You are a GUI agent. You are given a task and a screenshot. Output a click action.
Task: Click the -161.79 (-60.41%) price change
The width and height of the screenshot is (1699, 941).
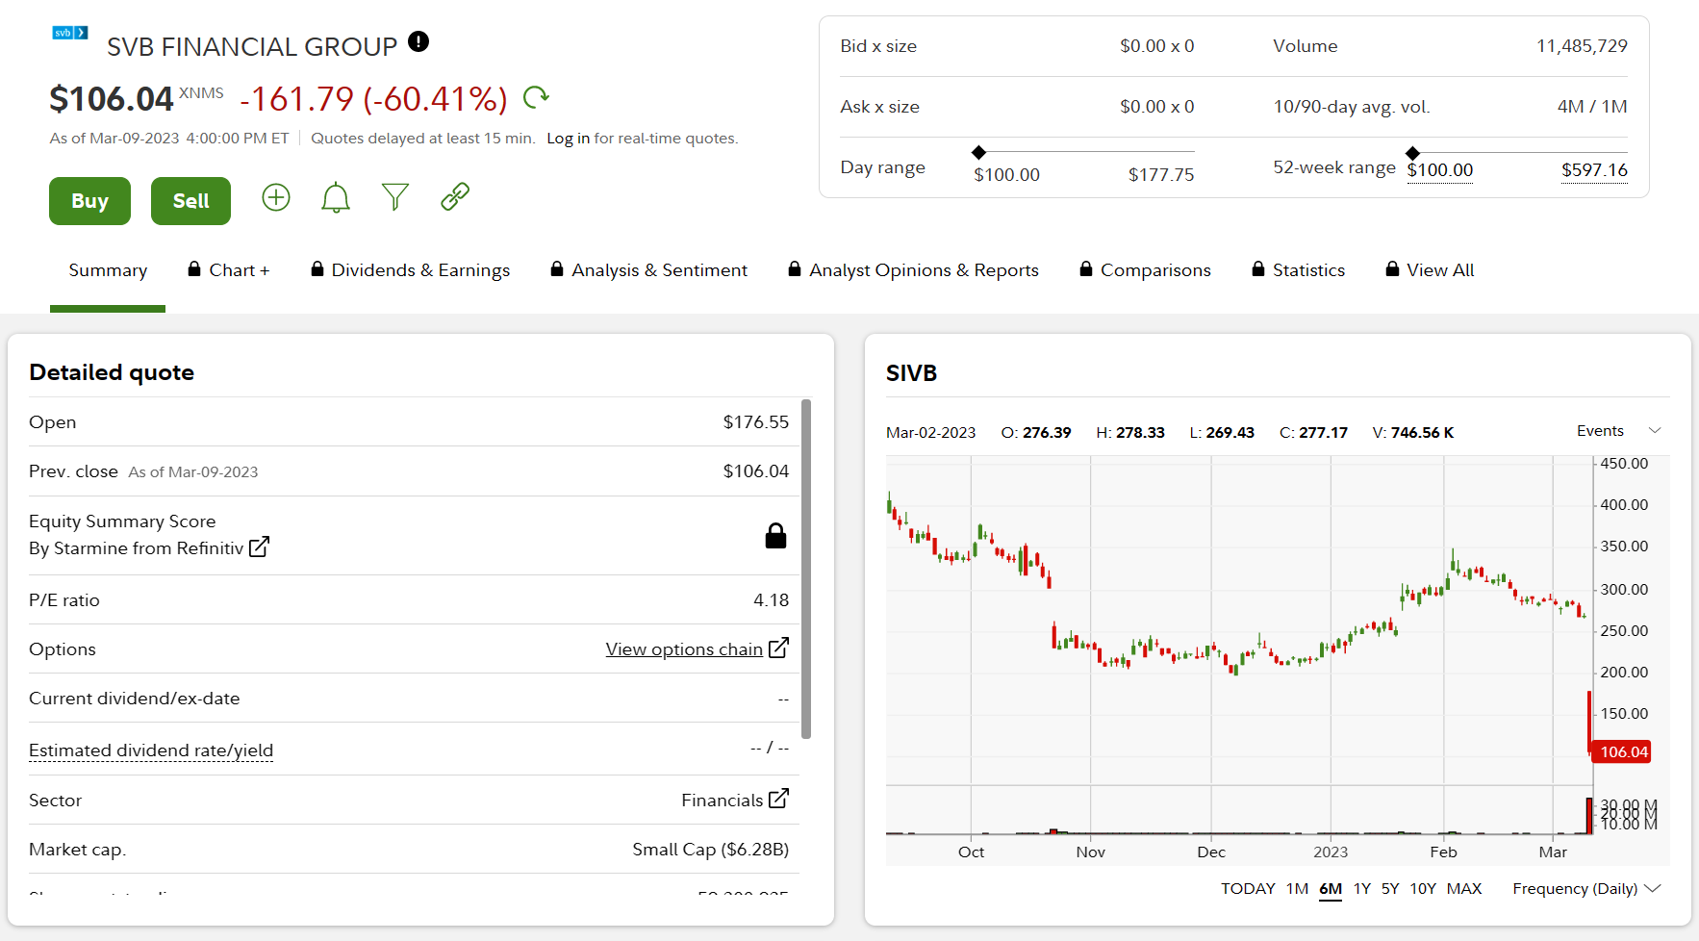pyautogui.click(x=373, y=98)
